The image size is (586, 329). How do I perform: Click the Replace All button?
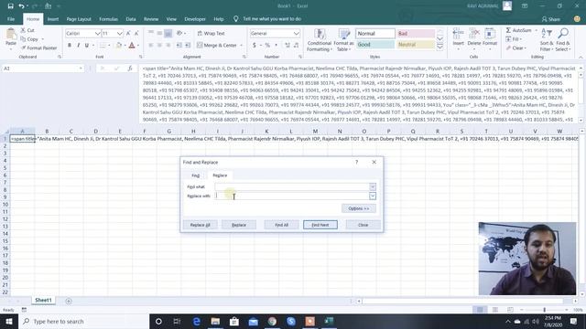coord(200,225)
